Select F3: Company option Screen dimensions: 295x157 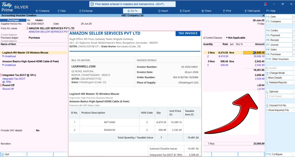pos(279,21)
